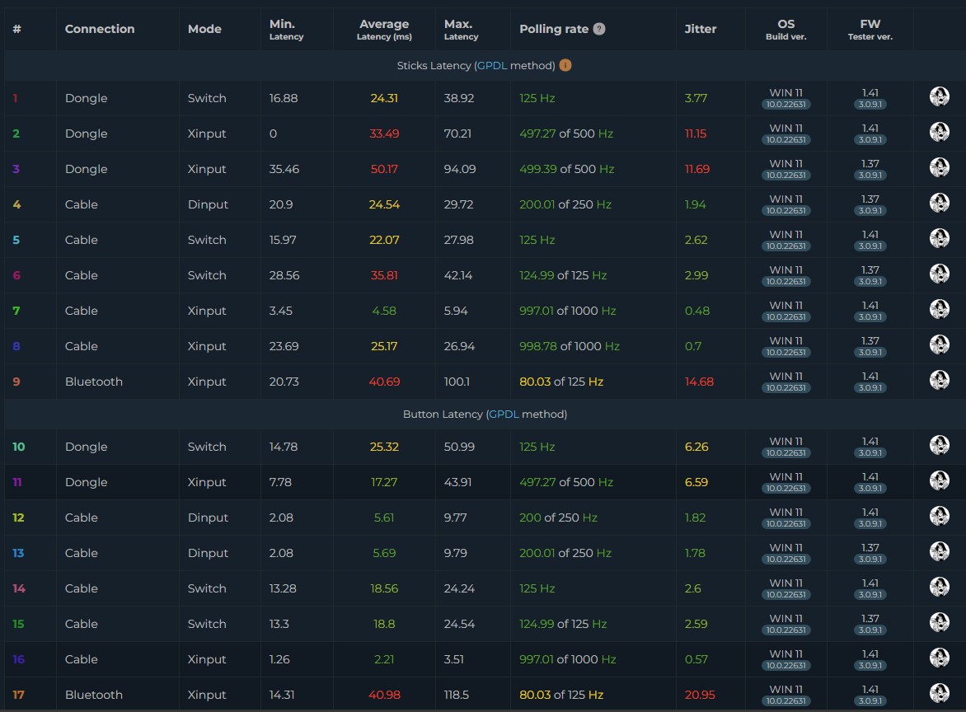Click Bluetooth connection in row 17
The image size is (966, 712).
(94, 694)
